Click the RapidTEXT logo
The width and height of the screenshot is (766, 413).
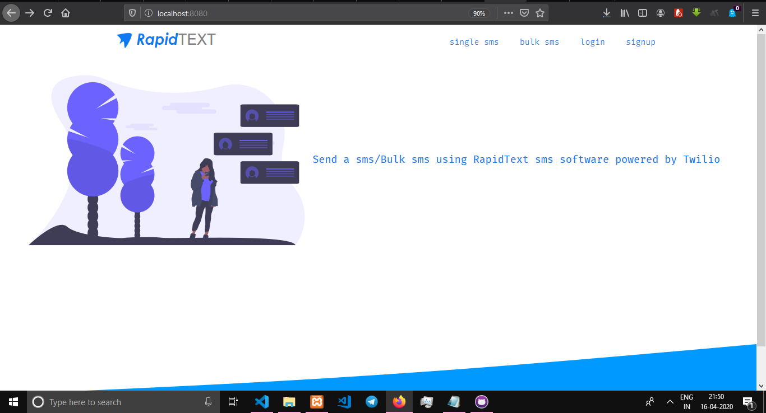coord(166,40)
